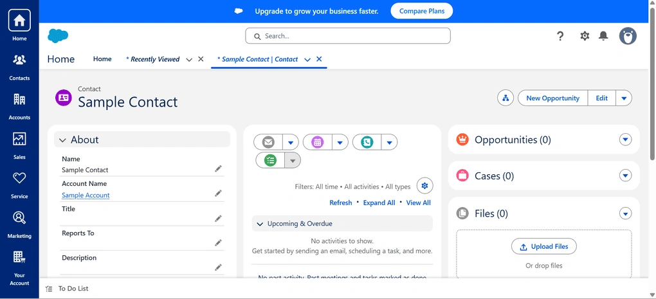Click the Files stack icon
The width and height of the screenshot is (656, 299).
462,213
